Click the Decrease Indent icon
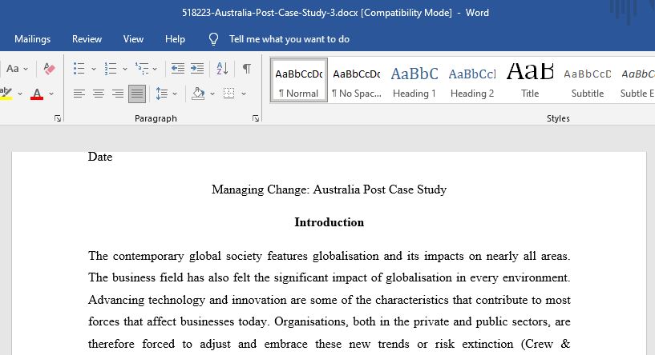 (x=177, y=68)
